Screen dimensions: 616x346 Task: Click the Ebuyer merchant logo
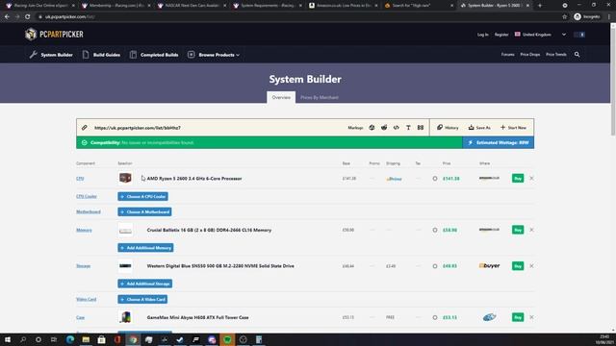tap(489, 265)
